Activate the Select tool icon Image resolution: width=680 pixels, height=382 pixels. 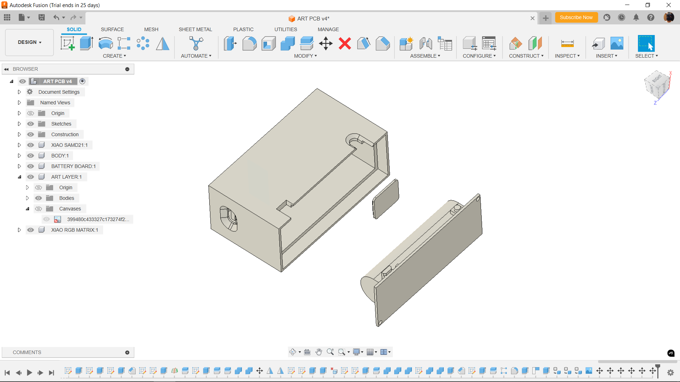click(646, 44)
